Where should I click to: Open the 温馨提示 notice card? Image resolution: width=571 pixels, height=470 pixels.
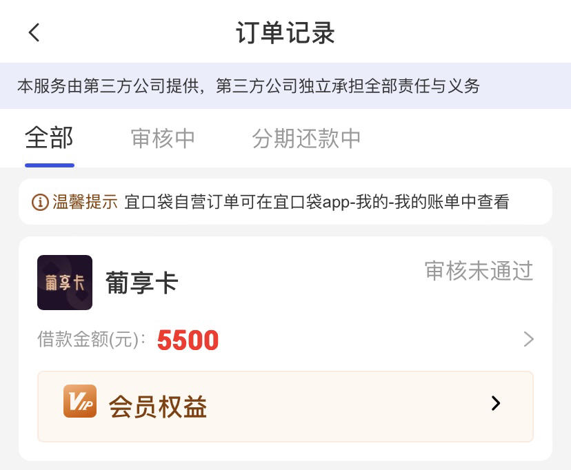[x=285, y=202]
